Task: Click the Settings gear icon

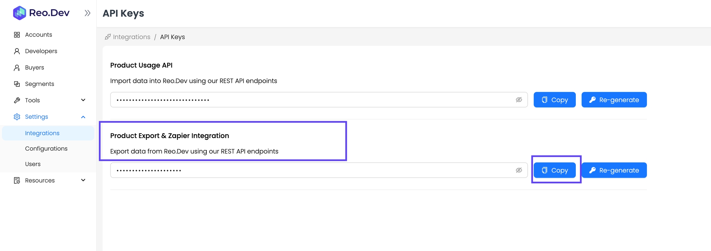Action: [x=17, y=117]
